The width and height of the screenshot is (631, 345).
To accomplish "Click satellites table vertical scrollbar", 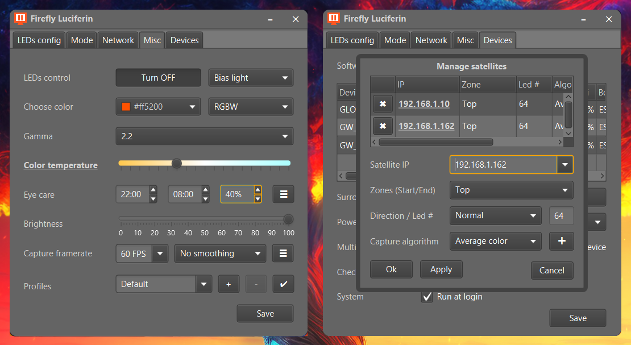I will 568,115.
